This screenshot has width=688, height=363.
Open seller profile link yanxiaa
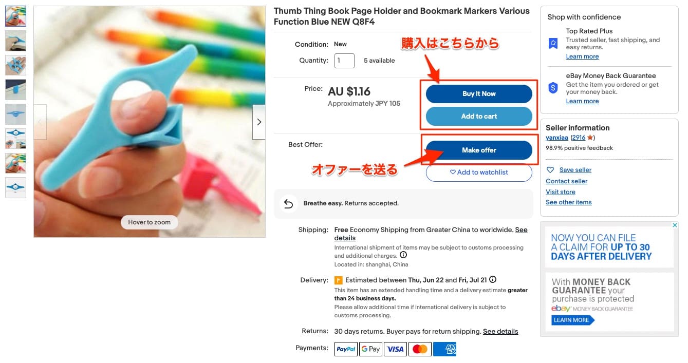pyautogui.click(x=557, y=138)
